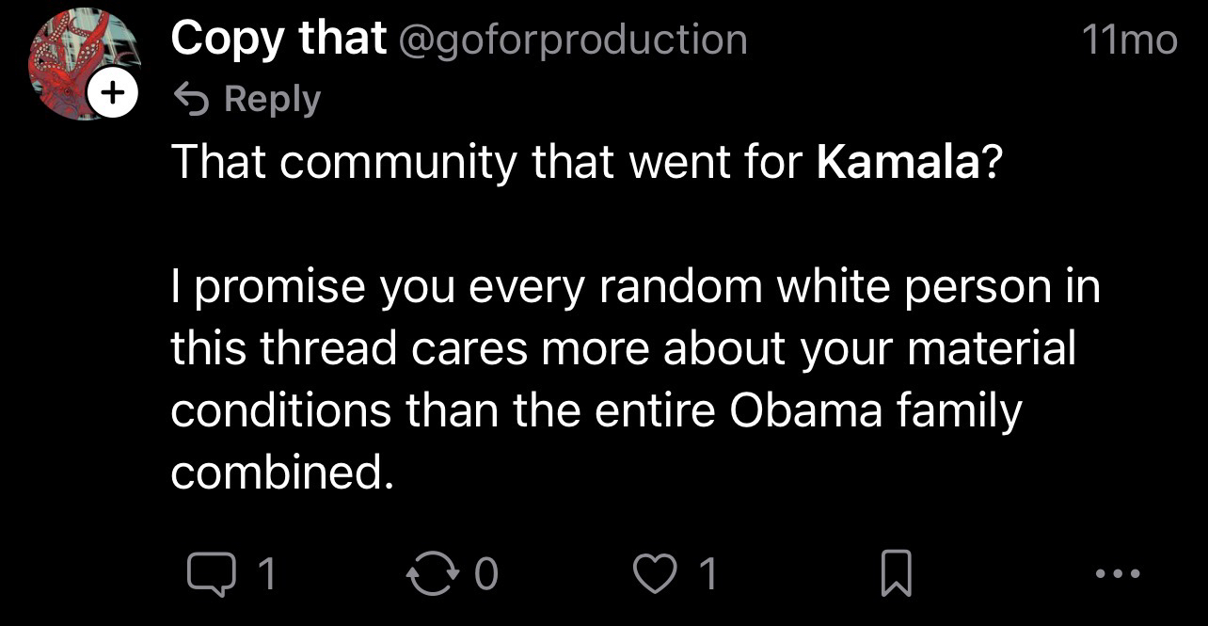The height and width of the screenshot is (626, 1208).
Task: Select the bold "Kamala" keyword
Action: click(x=898, y=162)
